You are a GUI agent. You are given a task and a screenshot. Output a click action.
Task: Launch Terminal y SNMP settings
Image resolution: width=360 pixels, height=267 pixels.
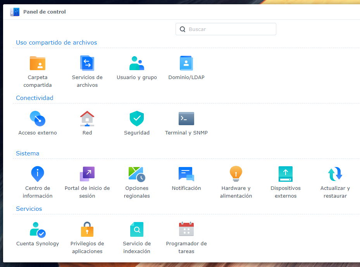click(x=186, y=119)
